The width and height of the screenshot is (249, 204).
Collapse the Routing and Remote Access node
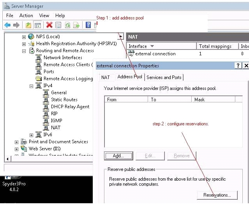(x=24, y=51)
